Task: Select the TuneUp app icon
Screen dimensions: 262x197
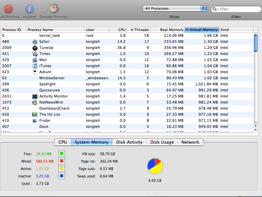Action: click(35, 48)
